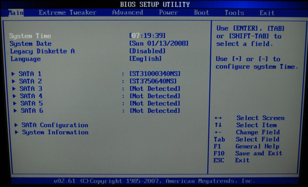Image resolution: width=308 pixels, height=187 pixels.
Task: Click Not Detected value for SATA 5
Action: [155, 104]
